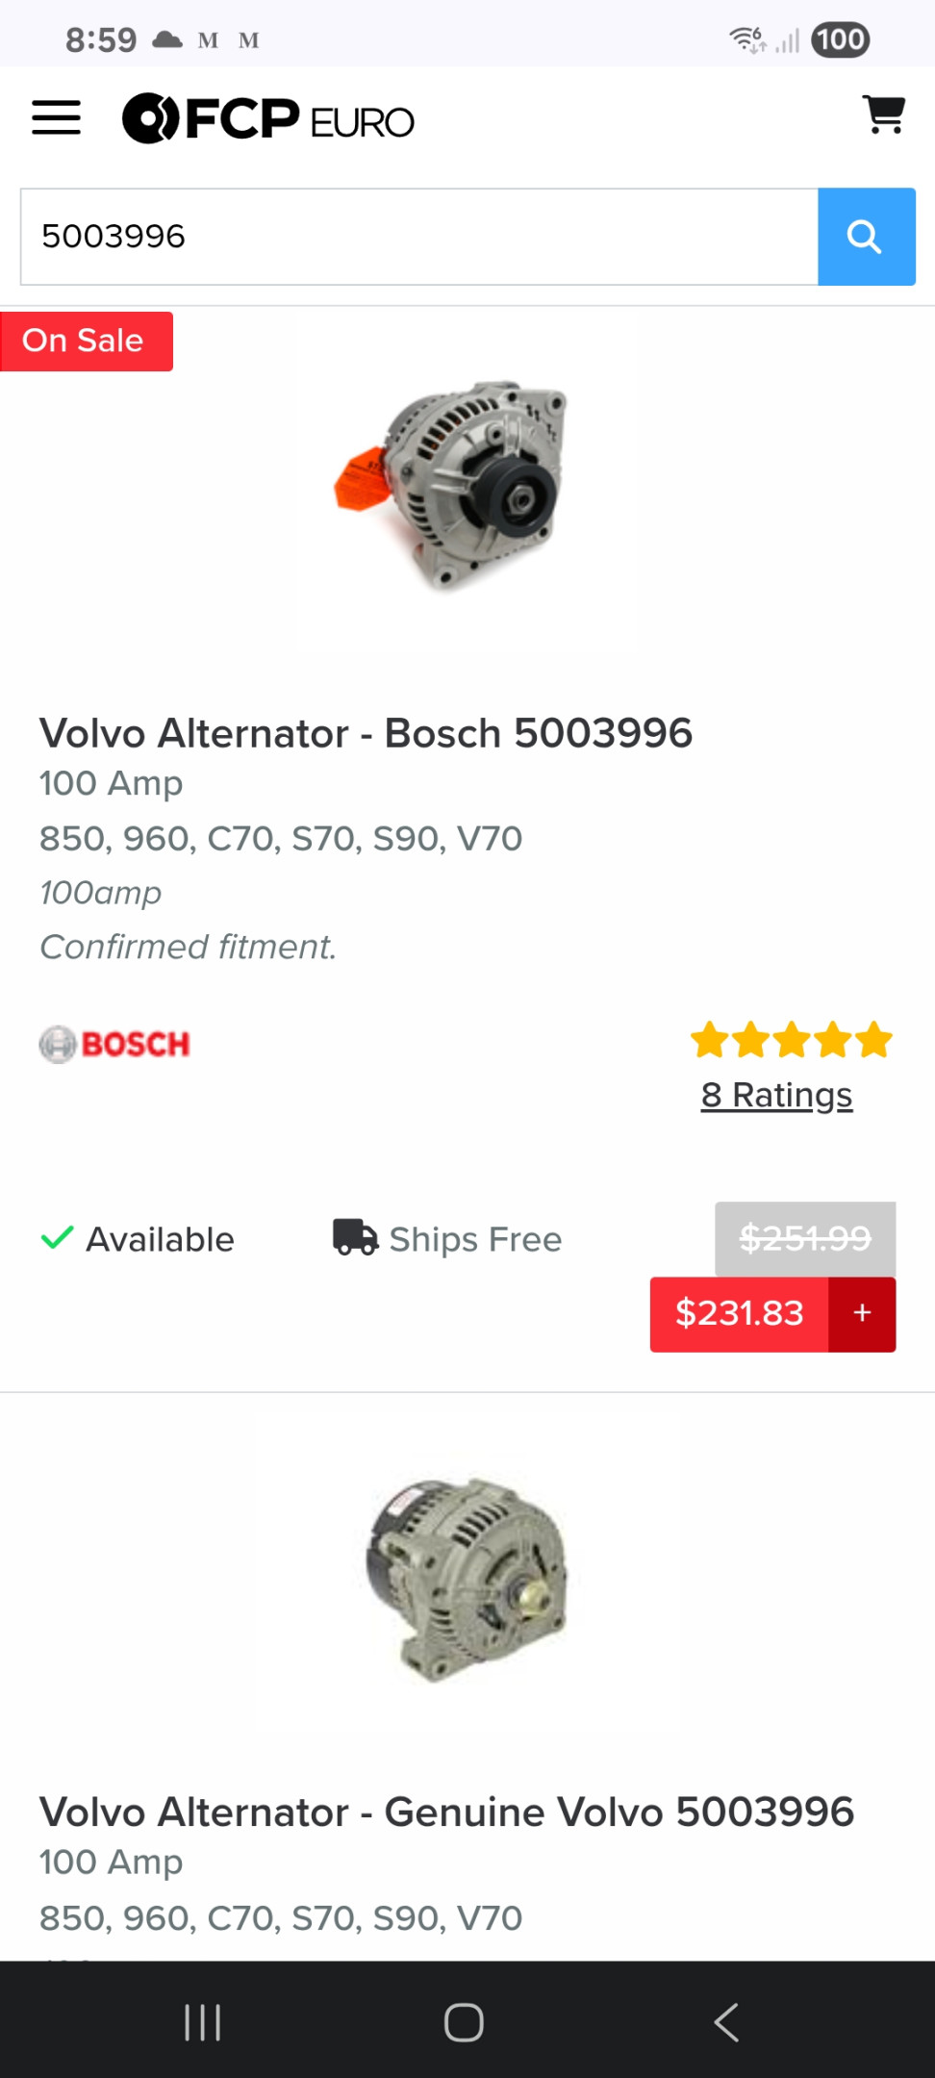Viewport: 935px width, 2078px height.
Task: Open the Genuine Volvo alternator image
Action: coord(467,1580)
